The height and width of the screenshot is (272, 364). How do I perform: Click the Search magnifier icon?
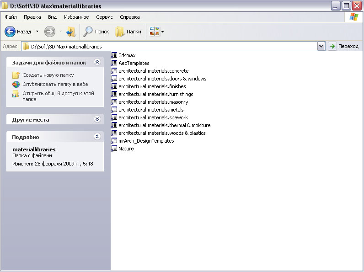(x=88, y=32)
